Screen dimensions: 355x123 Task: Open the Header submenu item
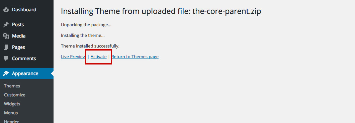point(11,121)
